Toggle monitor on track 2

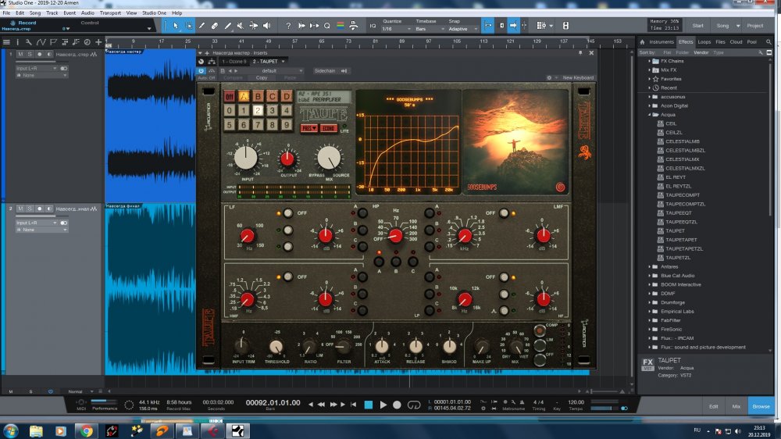(48, 209)
